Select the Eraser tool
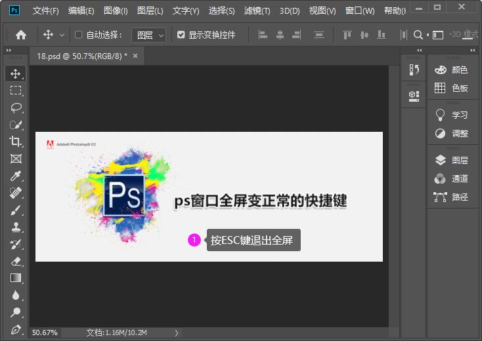This screenshot has width=482, height=341. [16, 261]
